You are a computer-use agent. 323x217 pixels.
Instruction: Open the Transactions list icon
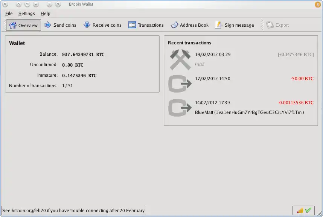point(132,25)
